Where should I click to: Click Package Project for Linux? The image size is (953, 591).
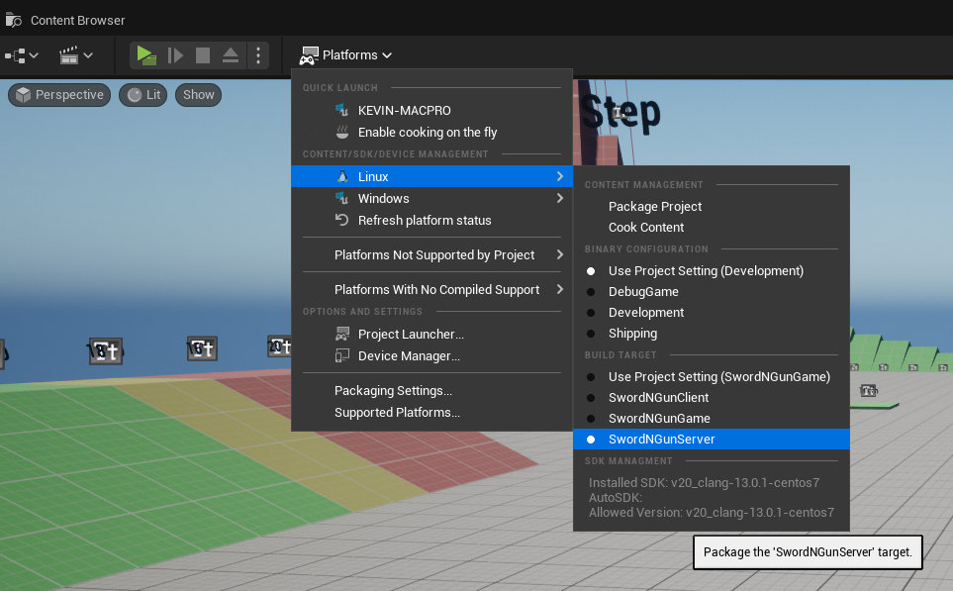pos(712,207)
